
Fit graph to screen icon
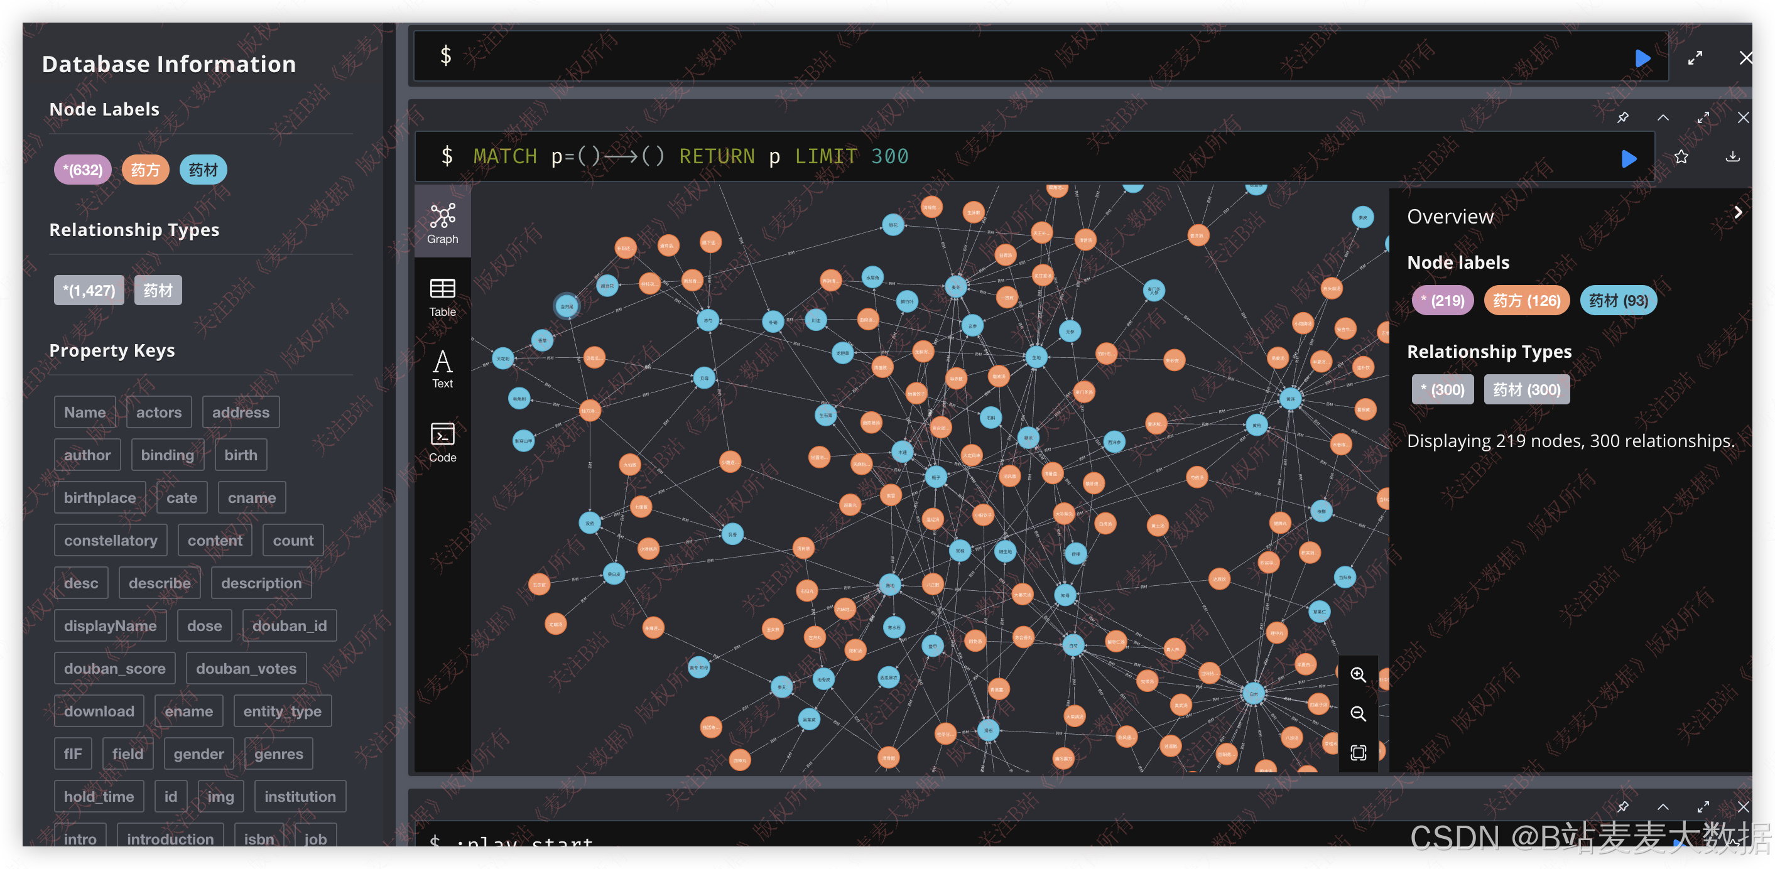click(1357, 753)
